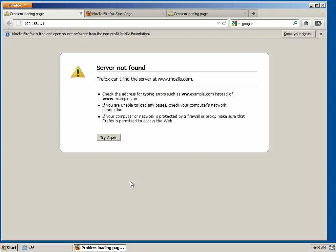Minimize the Firefox window

(311, 5)
